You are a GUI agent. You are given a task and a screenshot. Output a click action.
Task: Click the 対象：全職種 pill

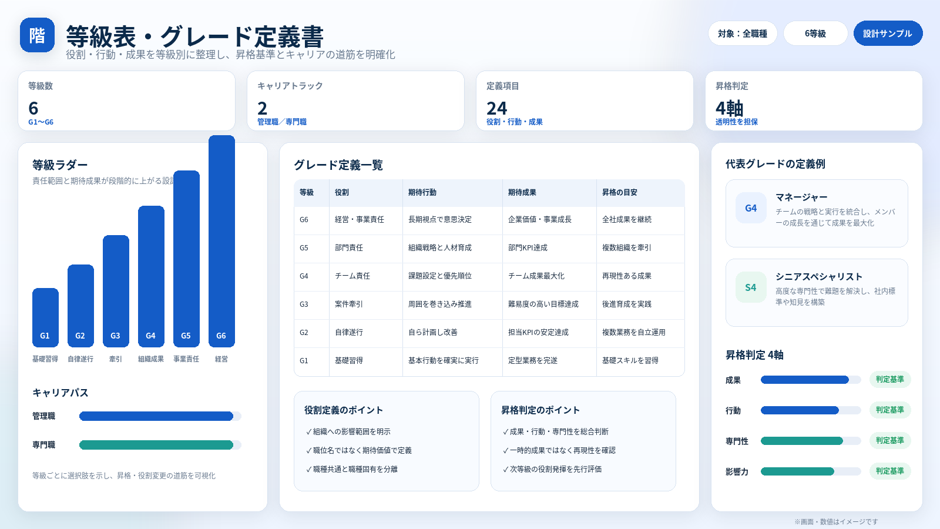click(743, 34)
